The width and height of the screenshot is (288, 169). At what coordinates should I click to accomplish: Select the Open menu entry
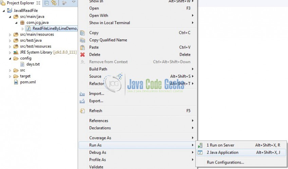point(138,8)
